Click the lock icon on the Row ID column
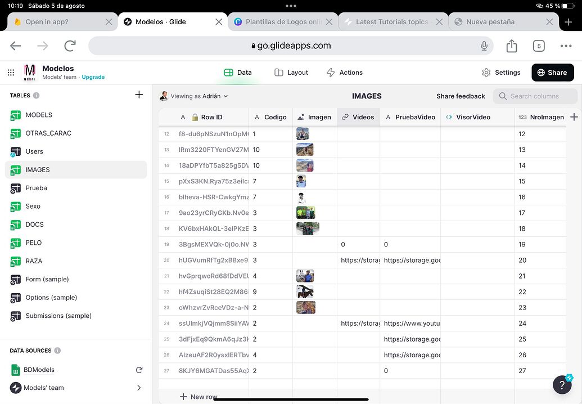 coord(195,116)
